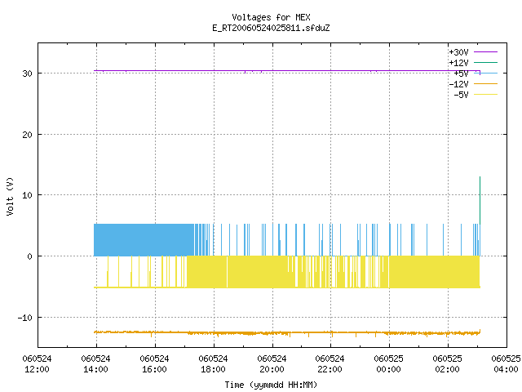
Task: Click the +5V legend label
Action: click(x=461, y=73)
